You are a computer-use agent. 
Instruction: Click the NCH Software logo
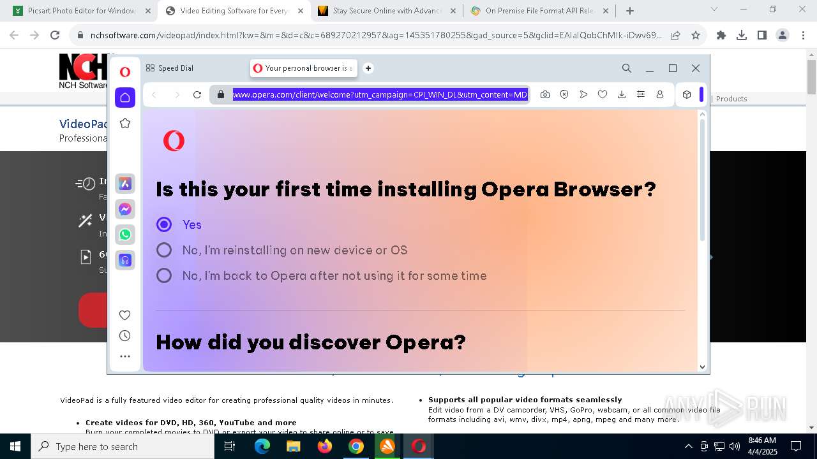83,71
